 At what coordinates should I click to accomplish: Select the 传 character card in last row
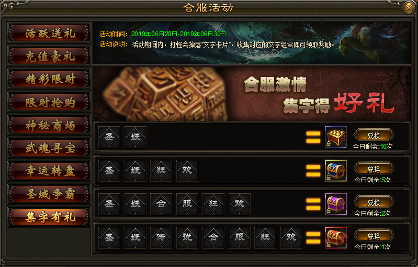tap(161, 238)
